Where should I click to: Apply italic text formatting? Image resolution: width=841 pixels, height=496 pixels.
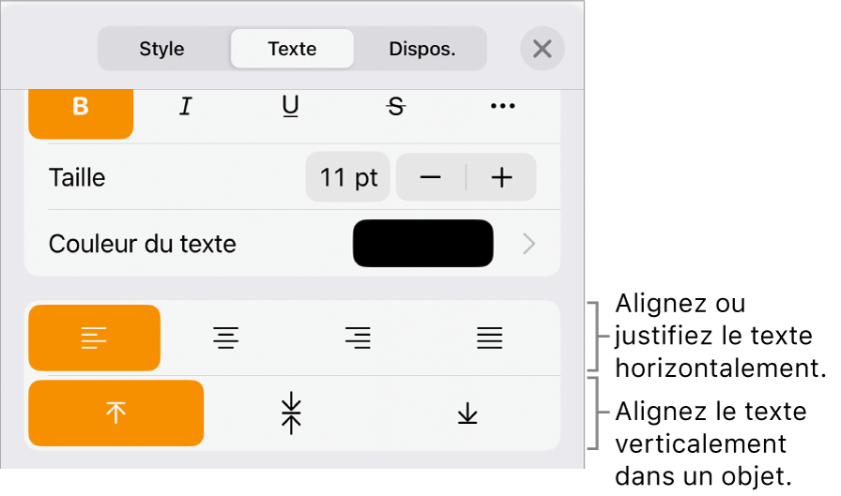186,107
